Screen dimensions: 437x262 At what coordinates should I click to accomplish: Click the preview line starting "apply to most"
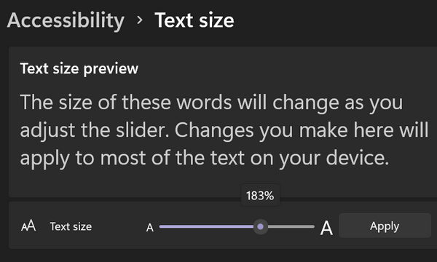coord(204,159)
